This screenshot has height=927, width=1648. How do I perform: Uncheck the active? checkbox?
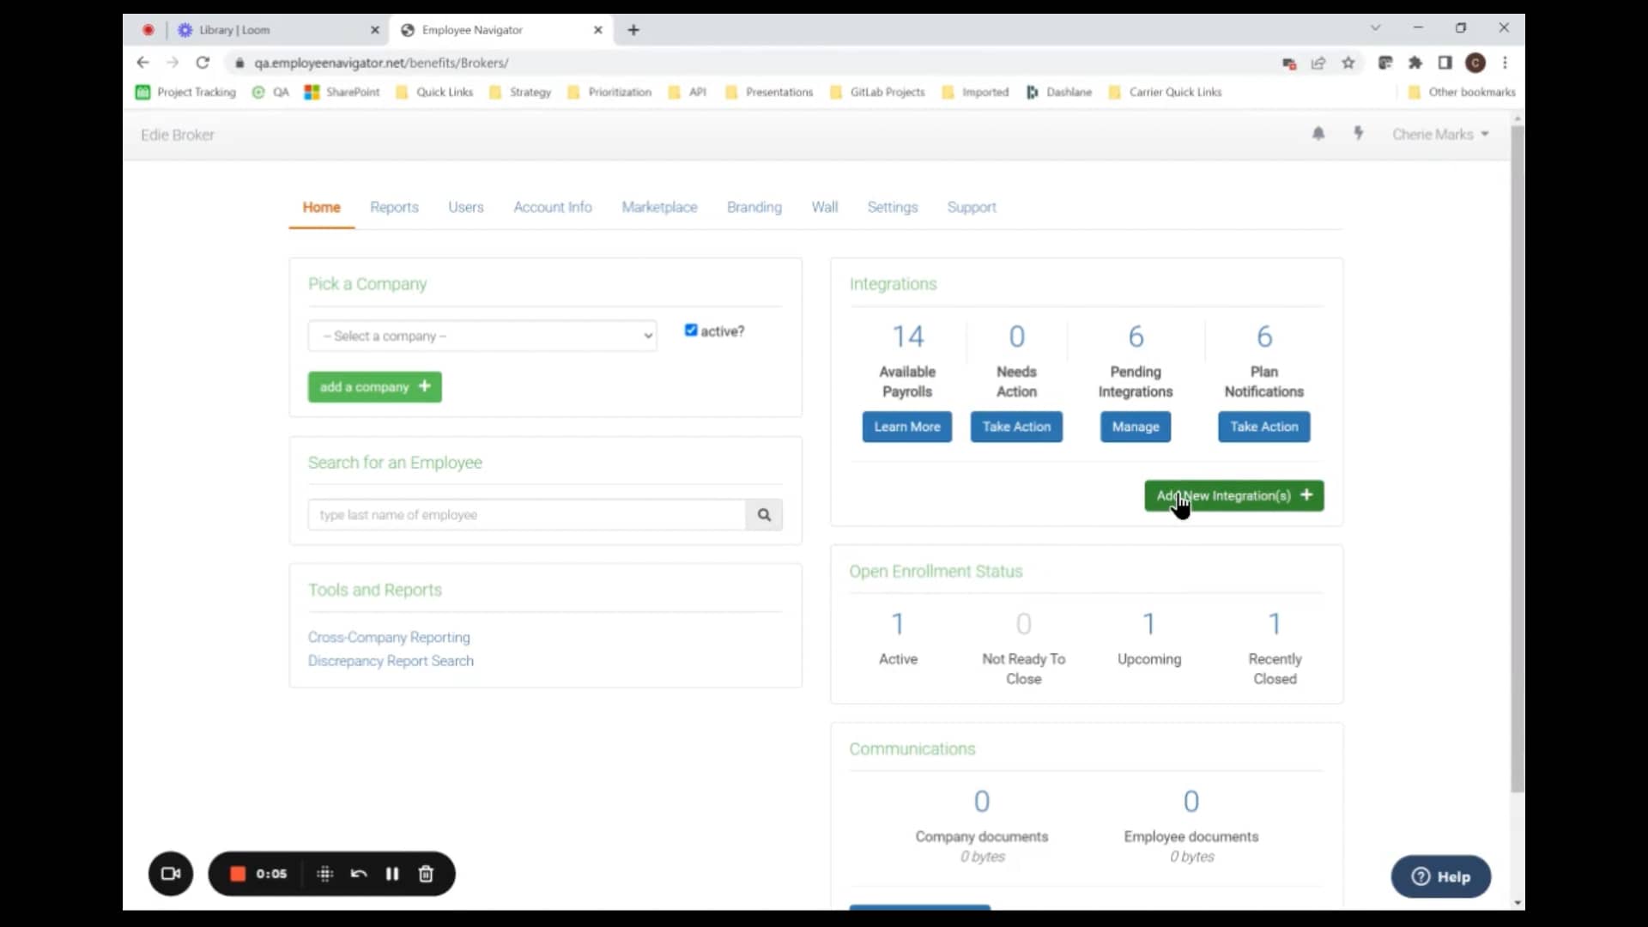692,330
